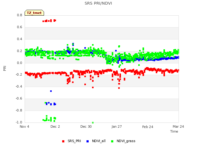Select the NDVI_all legend label
Screen dimensions: 197x147
tap(99, 141)
